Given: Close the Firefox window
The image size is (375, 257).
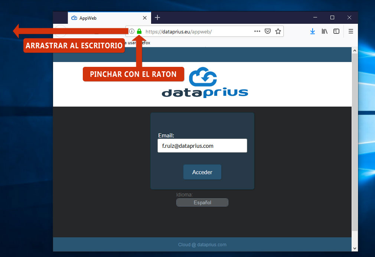Looking at the screenshot, I should [349, 17].
